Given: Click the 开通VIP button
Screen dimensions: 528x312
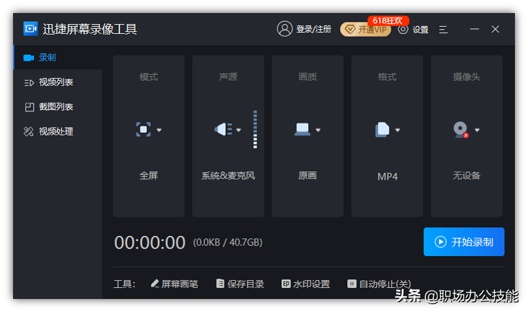Looking at the screenshot, I should click(365, 29).
